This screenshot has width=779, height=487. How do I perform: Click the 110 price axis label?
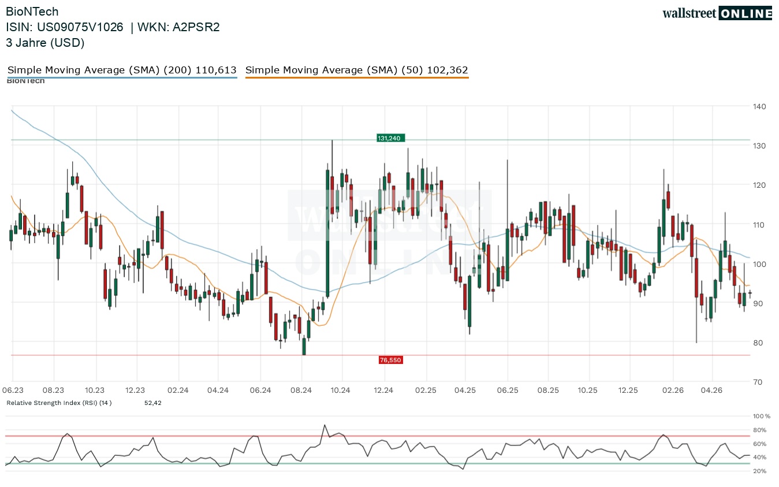pos(759,225)
